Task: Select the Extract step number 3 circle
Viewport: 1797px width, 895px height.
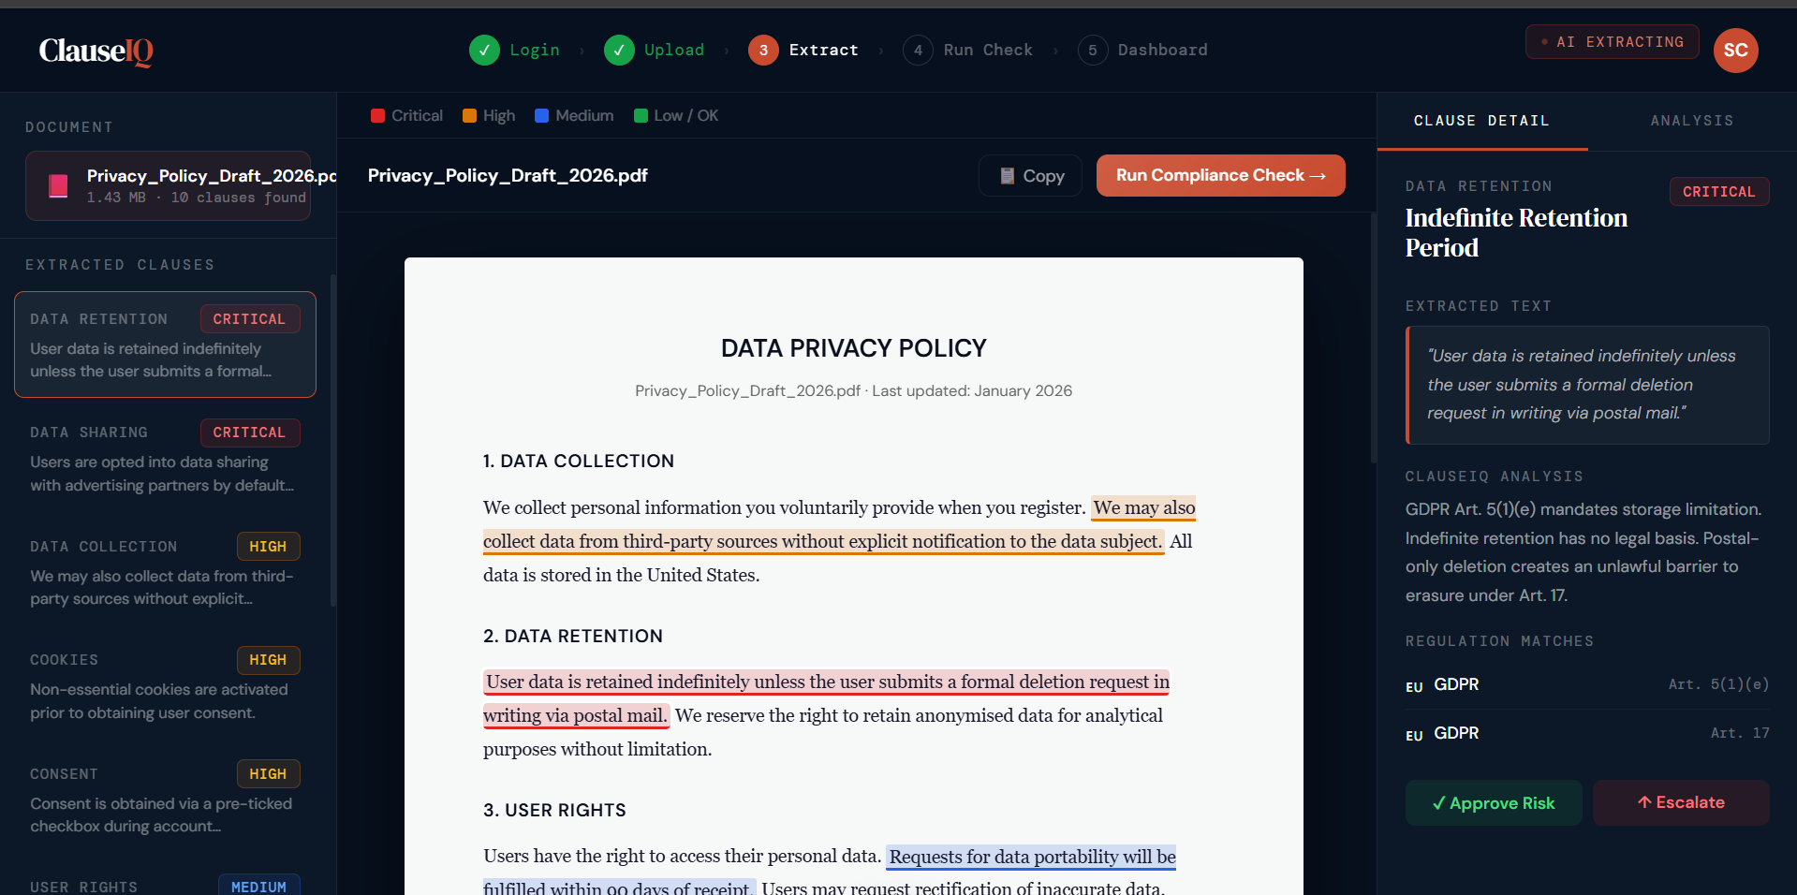Action: click(763, 51)
